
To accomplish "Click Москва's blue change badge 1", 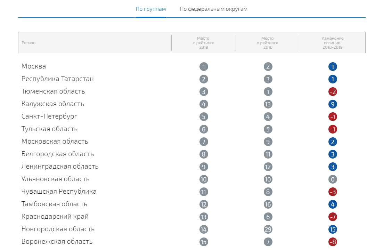I will (x=333, y=66).
